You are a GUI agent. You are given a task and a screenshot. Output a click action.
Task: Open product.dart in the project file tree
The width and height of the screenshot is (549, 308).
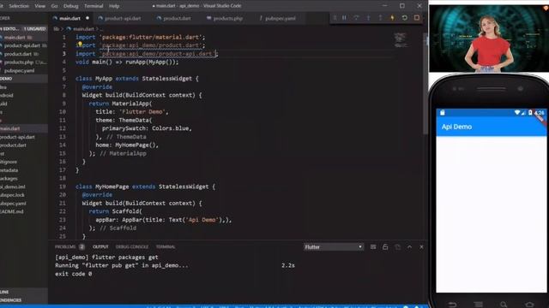point(24,145)
